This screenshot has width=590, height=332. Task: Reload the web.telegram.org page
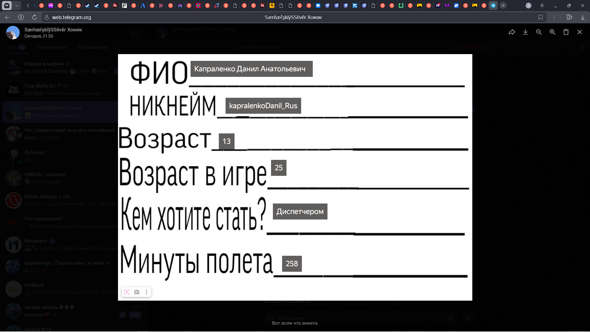34,17
